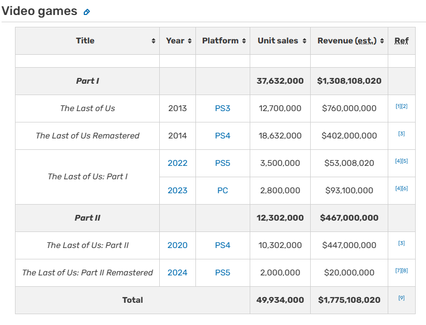Click the Total row label
426x325 pixels.
pos(132,300)
